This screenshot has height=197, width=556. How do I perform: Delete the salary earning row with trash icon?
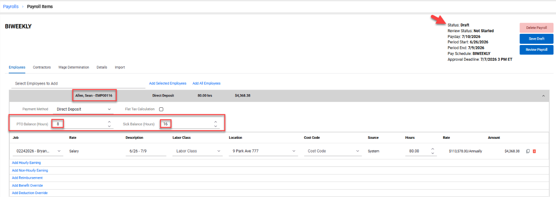[534, 151]
